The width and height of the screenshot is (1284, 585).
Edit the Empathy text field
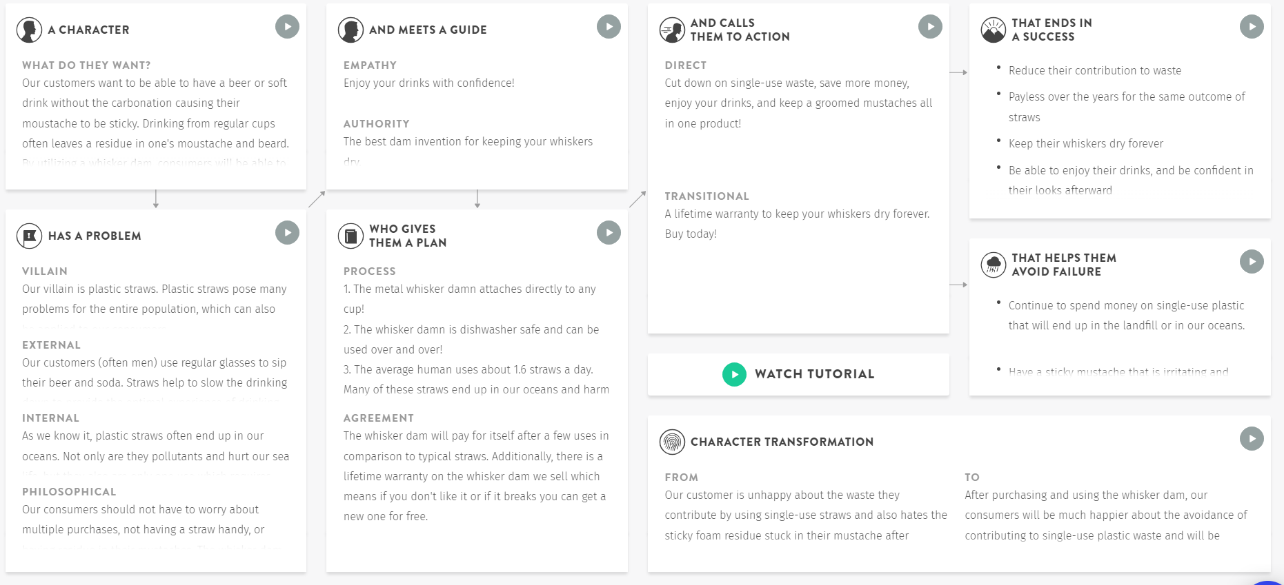tap(429, 83)
